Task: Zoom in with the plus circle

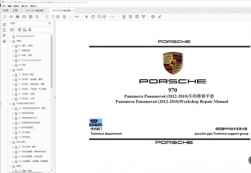Action: pos(104,17)
